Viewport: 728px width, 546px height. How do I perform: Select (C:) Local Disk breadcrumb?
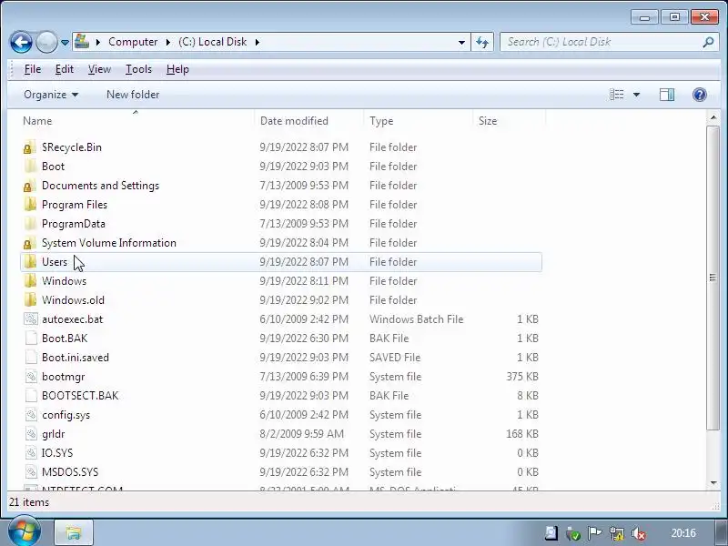(x=213, y=42)
